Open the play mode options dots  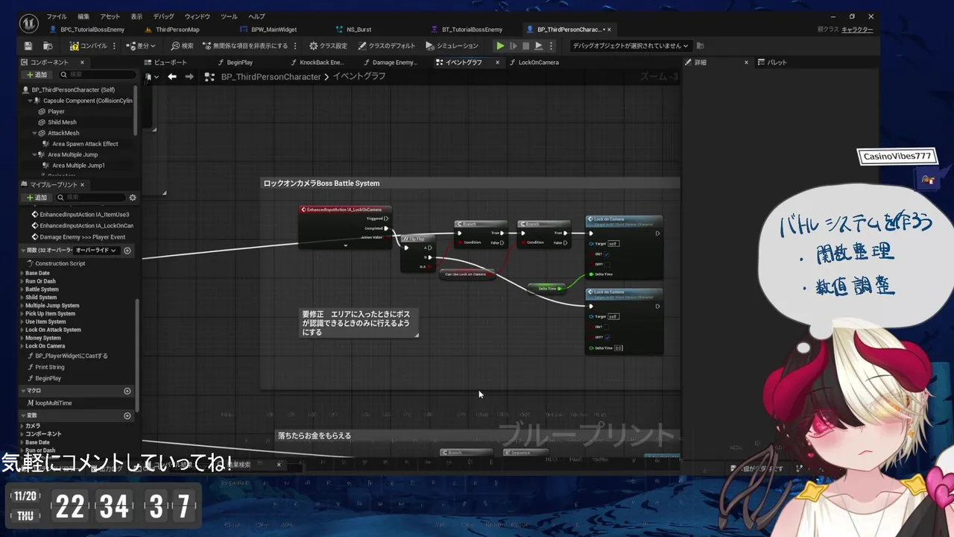pyautogui.click(x=552, y=45)
